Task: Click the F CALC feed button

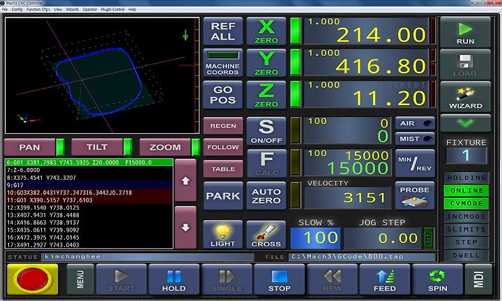Action: (266, 164)
